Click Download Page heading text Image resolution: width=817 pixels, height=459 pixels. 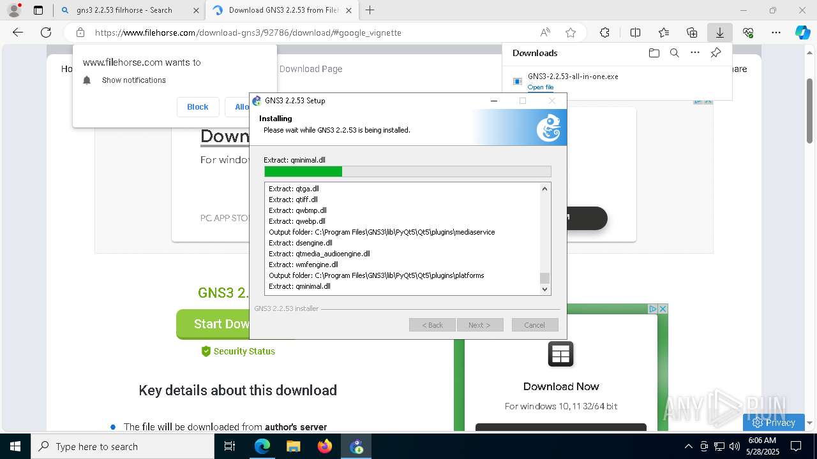pos(311,69)
